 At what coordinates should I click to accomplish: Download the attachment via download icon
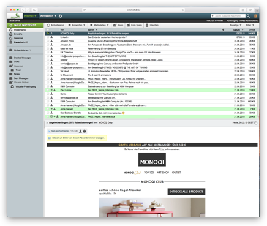(80, 131)
